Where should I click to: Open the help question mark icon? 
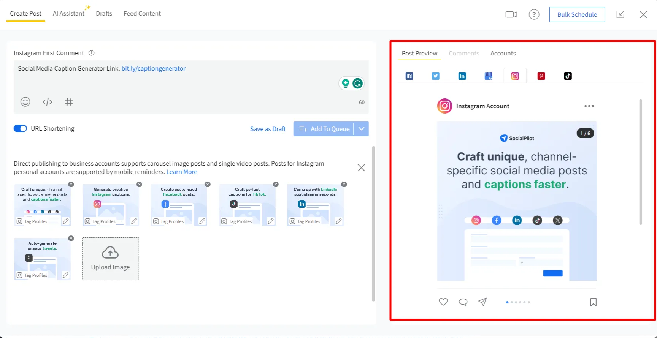[x=534, y=14]
